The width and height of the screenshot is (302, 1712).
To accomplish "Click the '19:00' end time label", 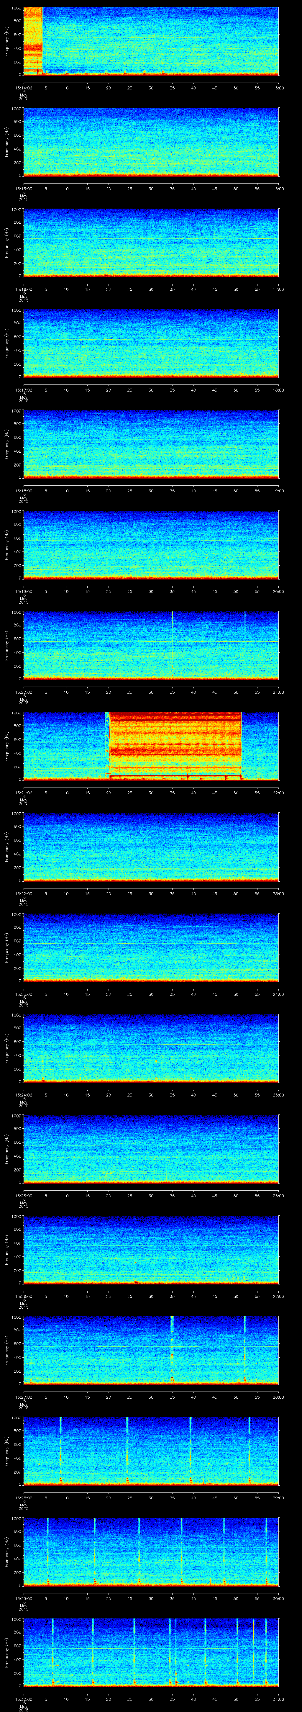I will (279, 490).
